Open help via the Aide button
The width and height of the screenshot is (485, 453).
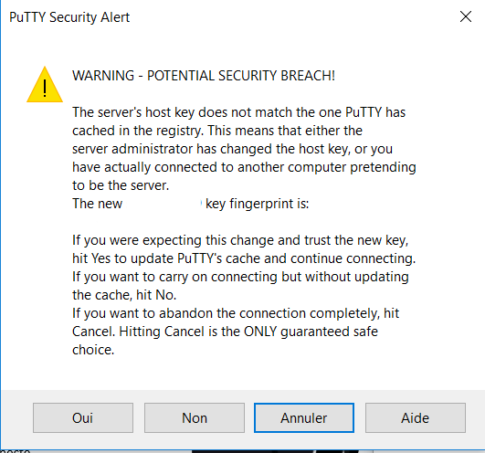416,417
